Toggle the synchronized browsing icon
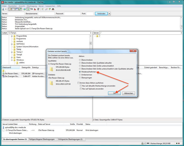The image size is (184, 146). 50,9
